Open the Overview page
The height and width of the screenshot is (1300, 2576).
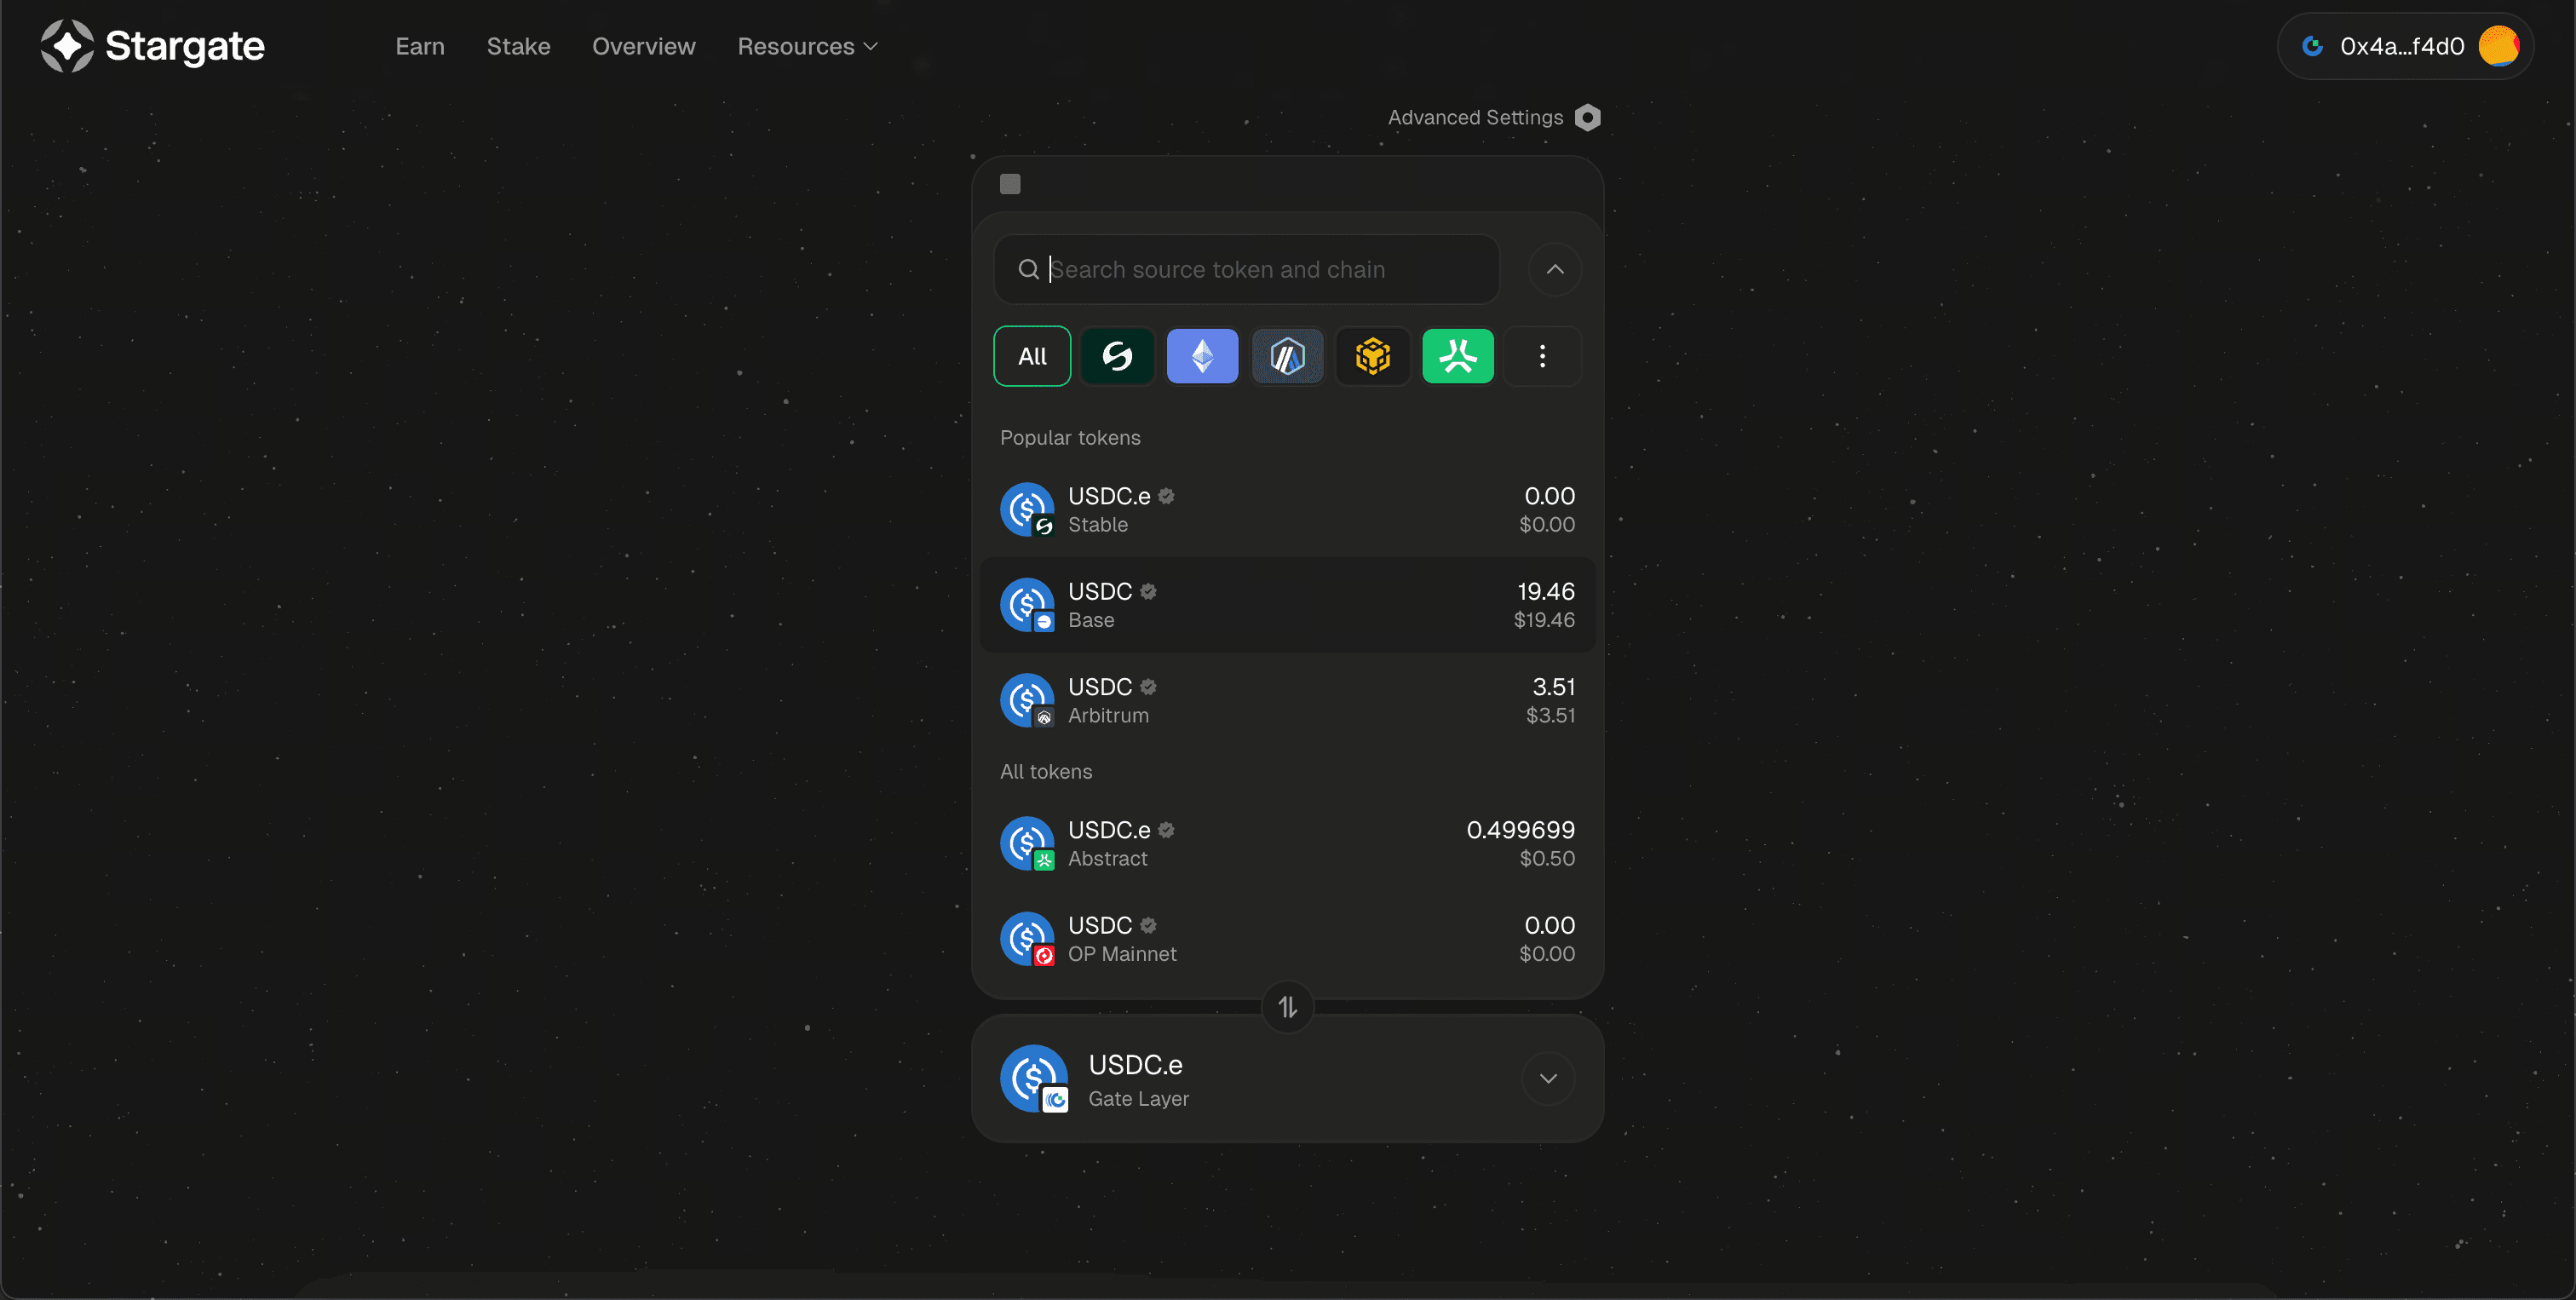tap(643, 46)
